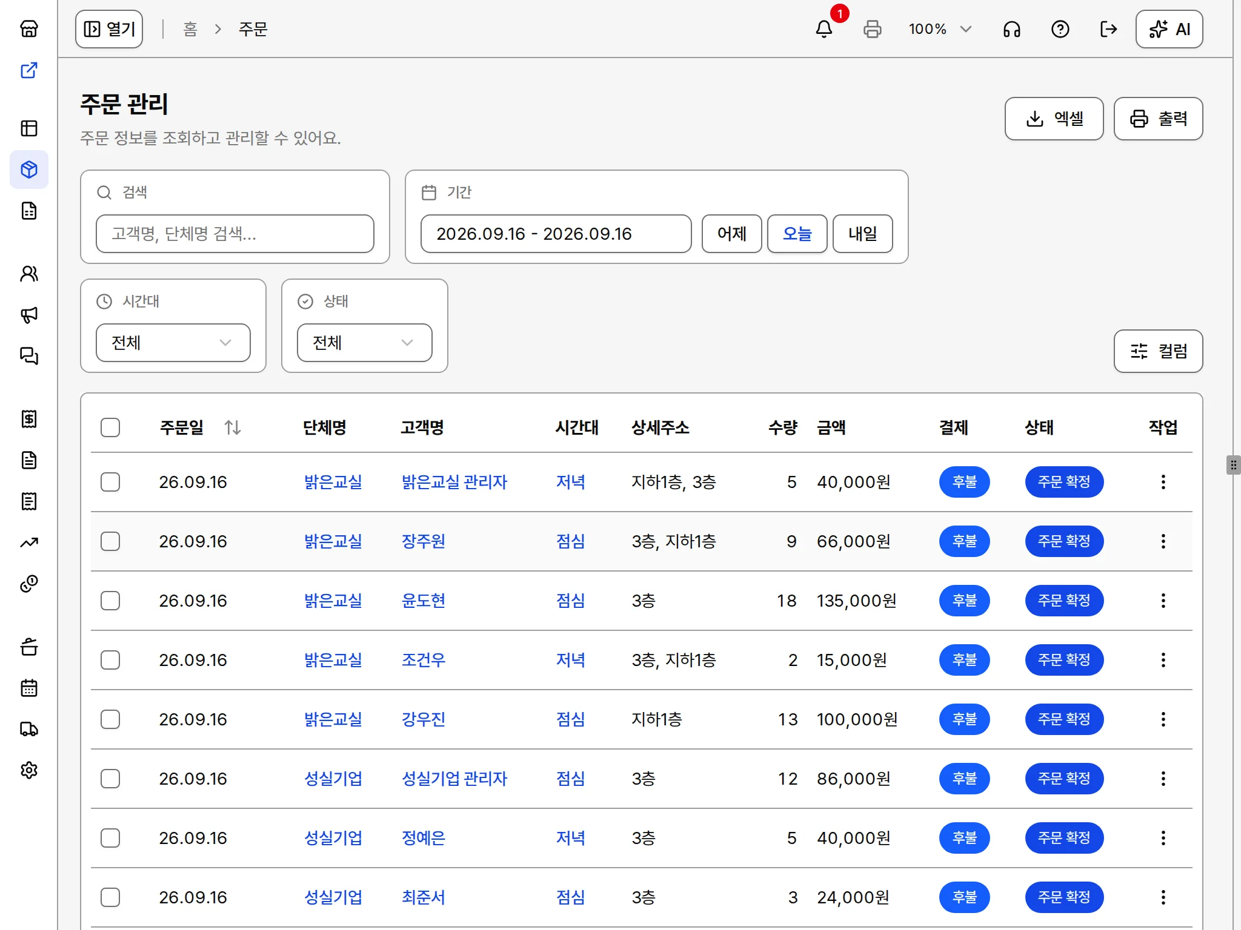Open the help question mark icon
Image resolution: width=1241 pixels, height=930 pixels.
[x=1060, y=29]
